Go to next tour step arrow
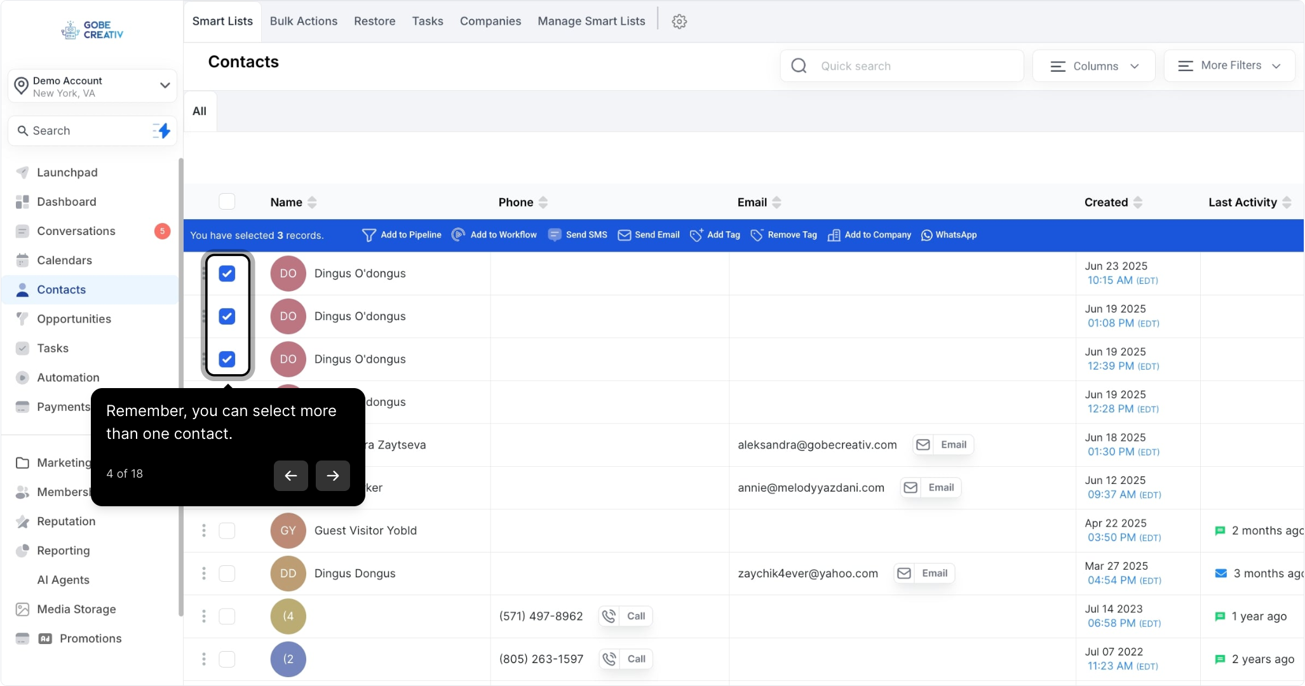1305x686 pixels. 332,476
